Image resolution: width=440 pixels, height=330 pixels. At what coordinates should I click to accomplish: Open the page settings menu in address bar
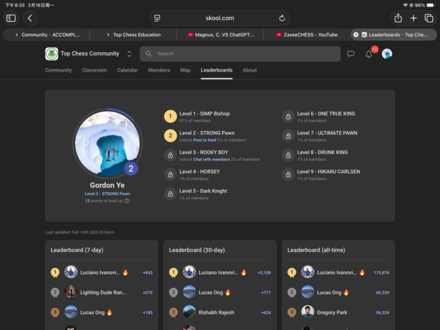click(x=157, y=18)
